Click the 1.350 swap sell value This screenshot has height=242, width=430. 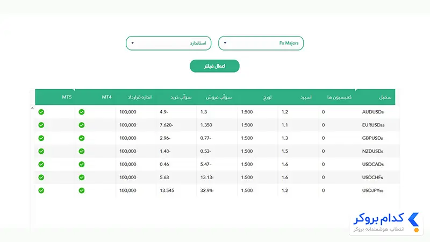(x=206, y=125)
